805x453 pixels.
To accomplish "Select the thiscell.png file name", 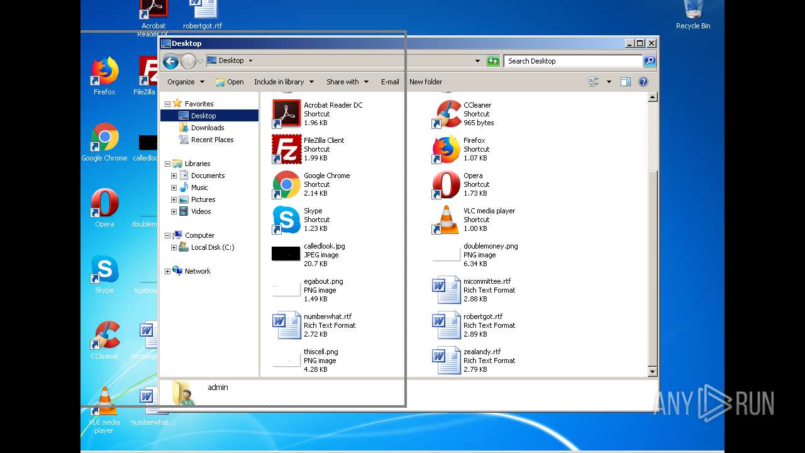I will [x=321, y=352].
